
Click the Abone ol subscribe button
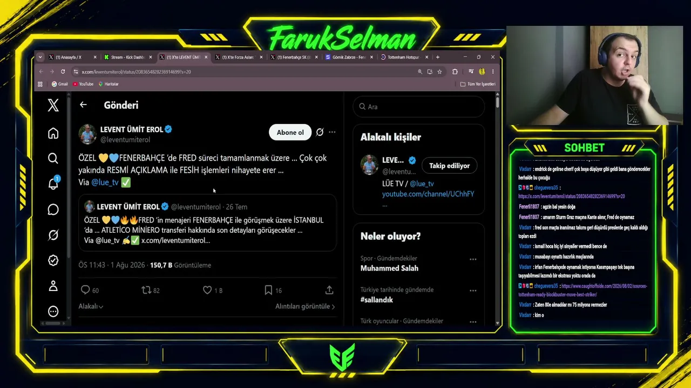290,132
